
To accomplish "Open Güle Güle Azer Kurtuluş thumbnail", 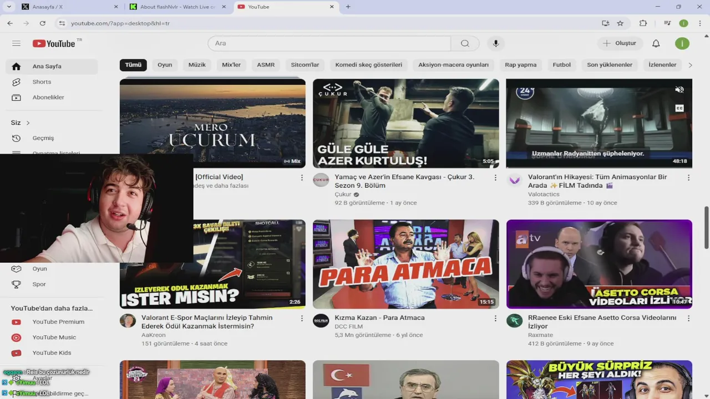I will [406, 123].
